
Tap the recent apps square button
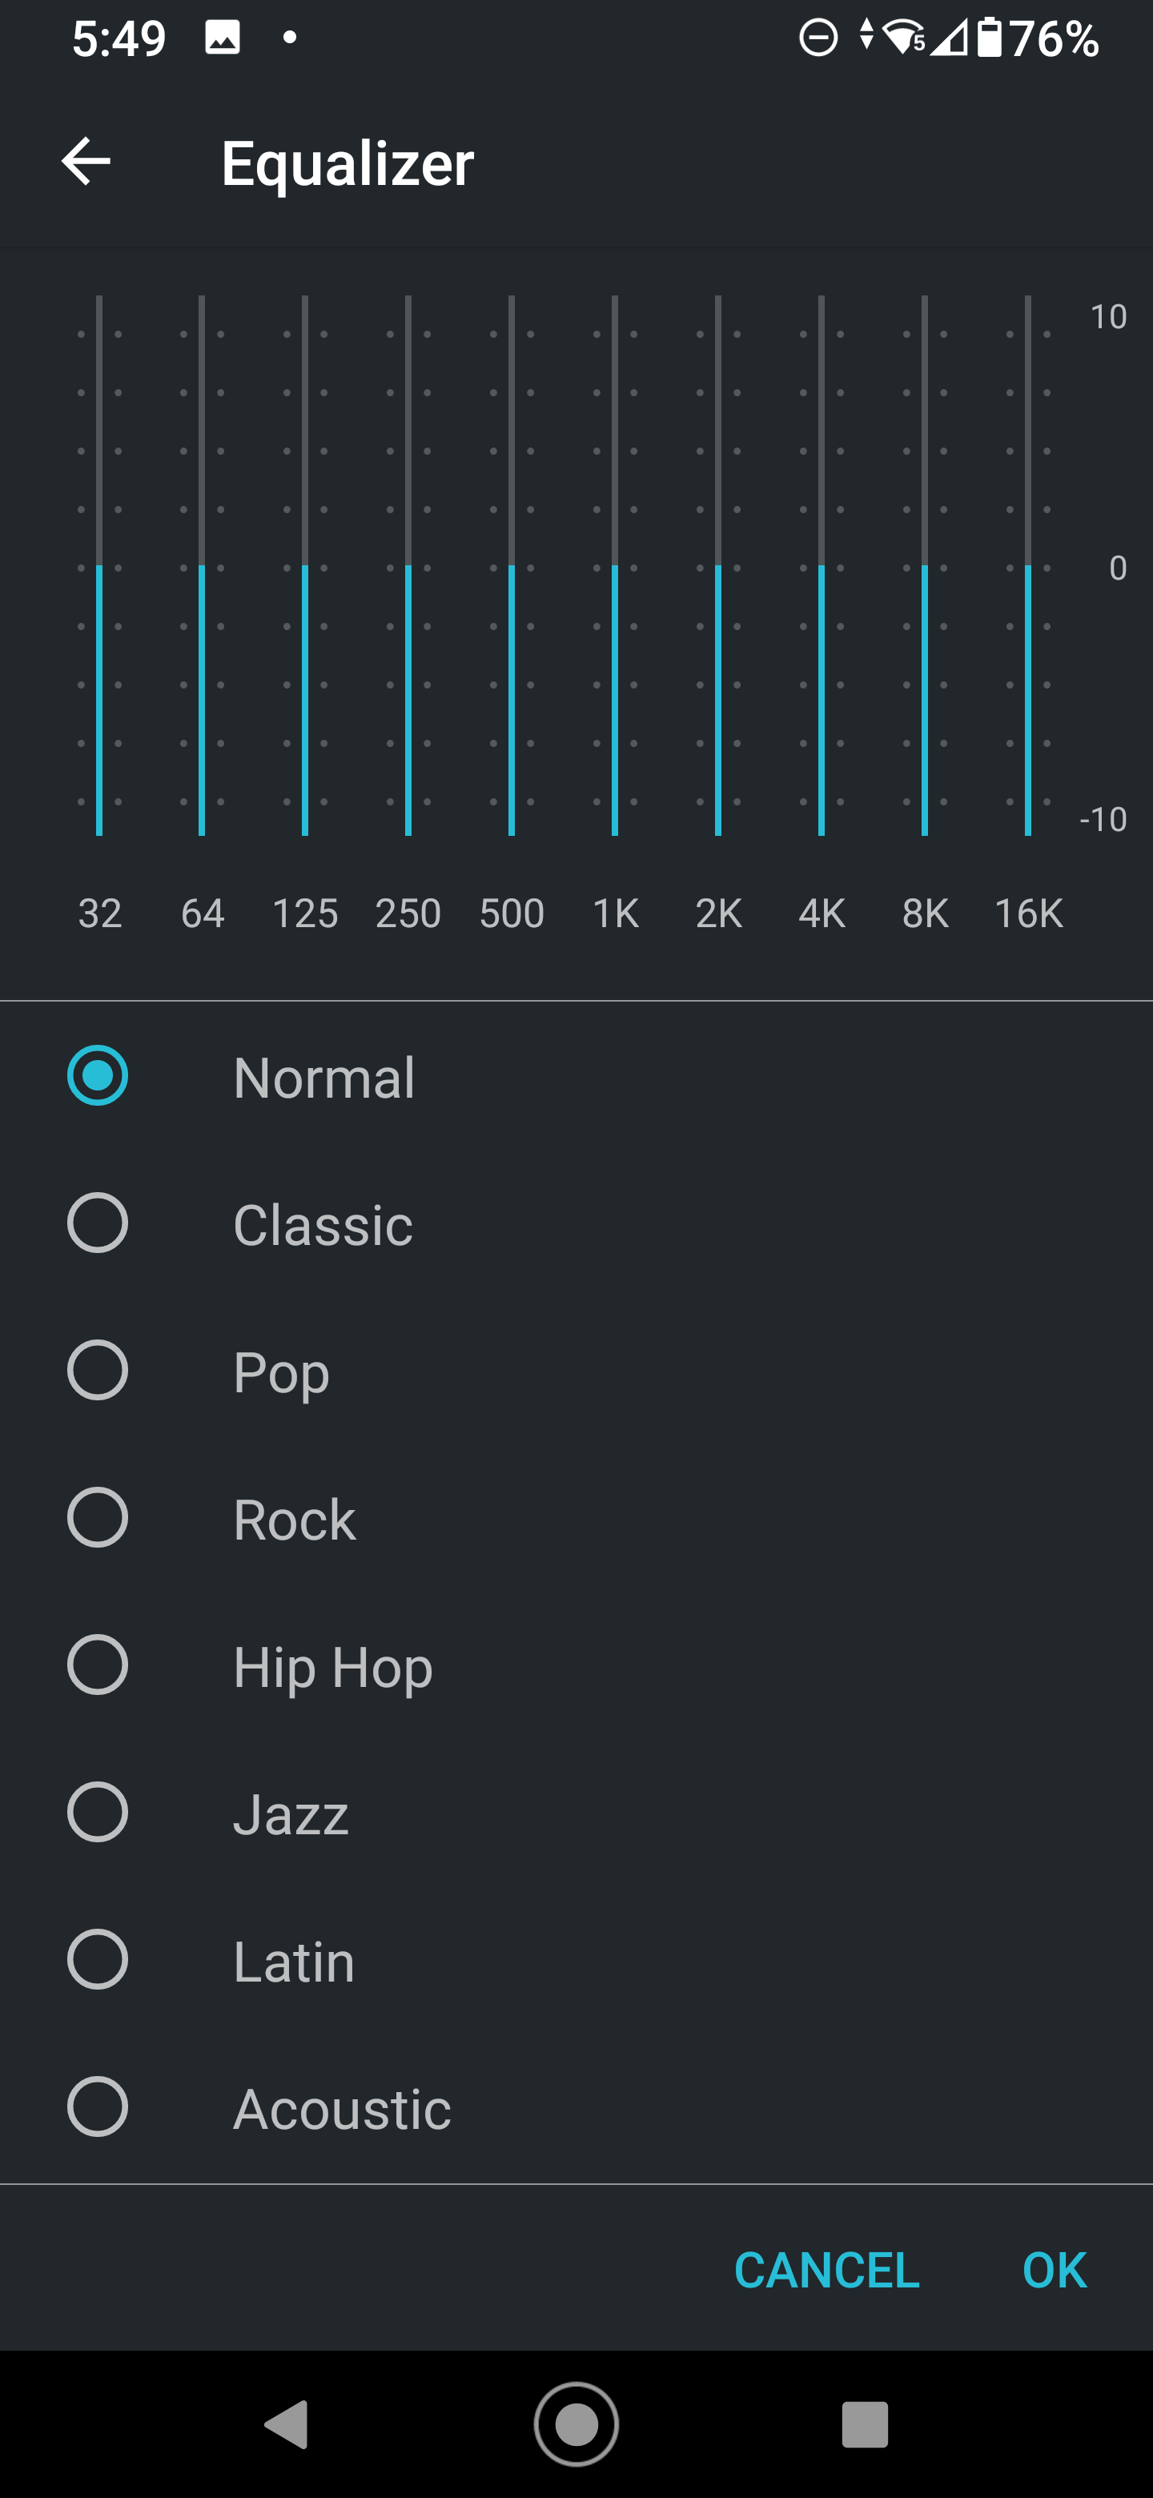click(865, 2424)
